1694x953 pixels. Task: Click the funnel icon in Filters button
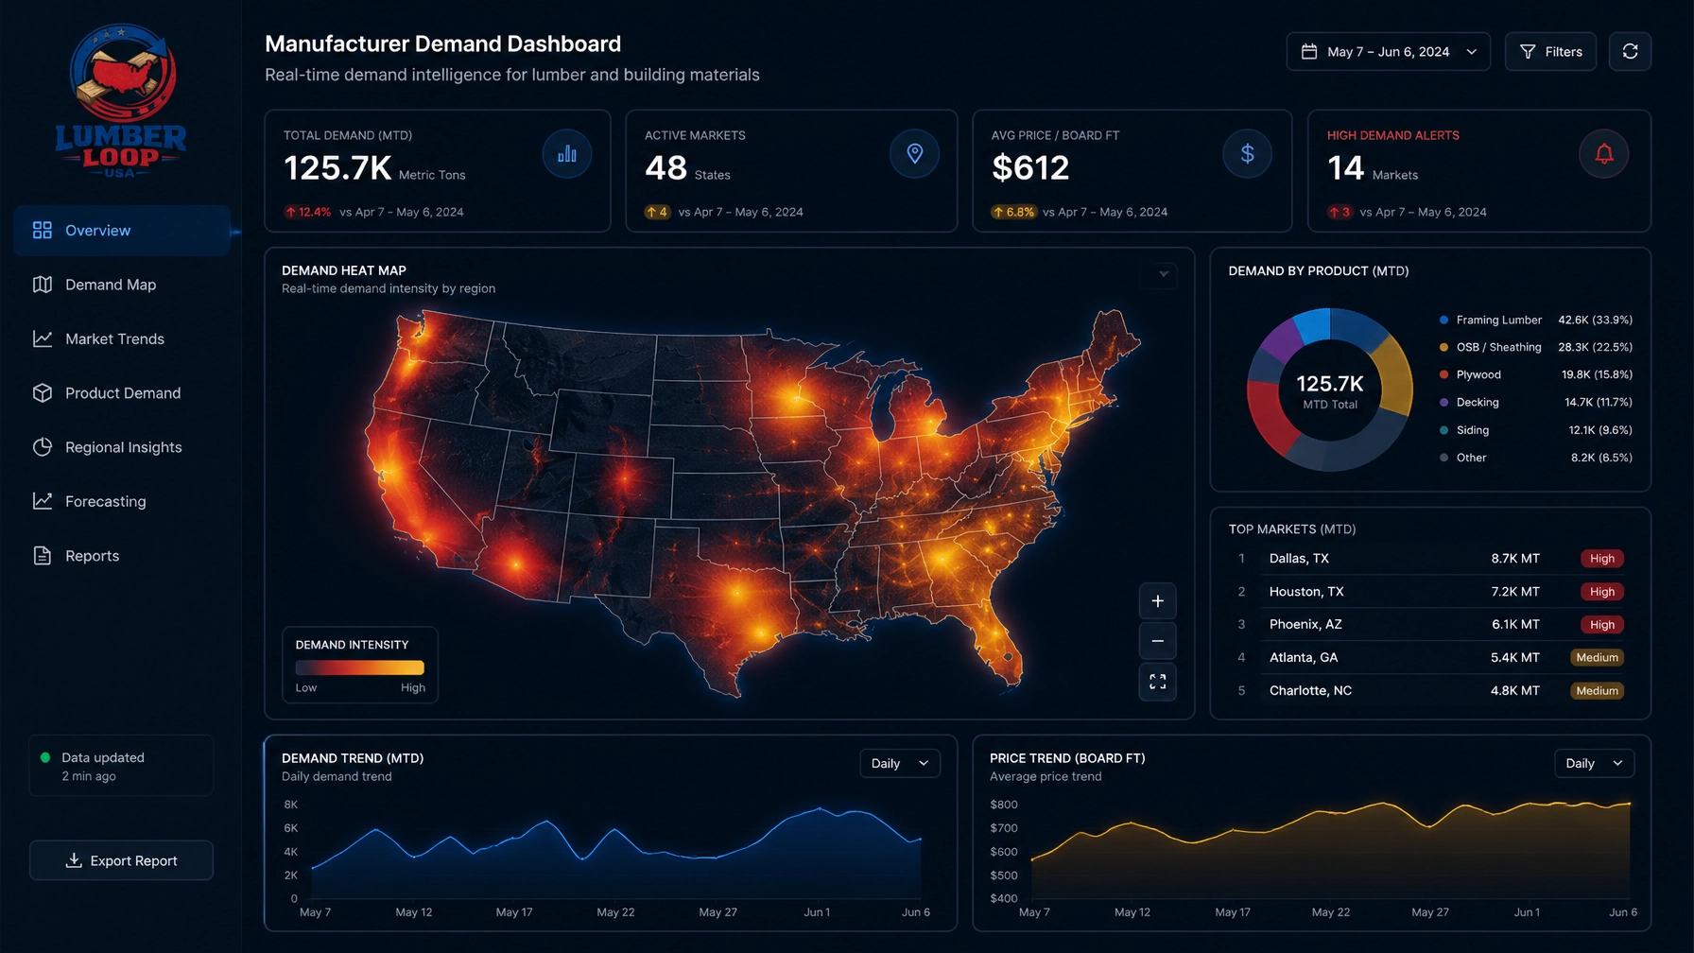[1528, 52]
